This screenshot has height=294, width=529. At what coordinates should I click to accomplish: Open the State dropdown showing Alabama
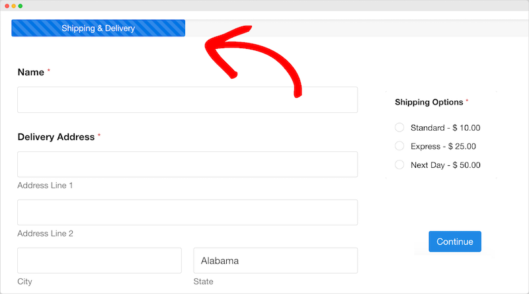point(275,260)
